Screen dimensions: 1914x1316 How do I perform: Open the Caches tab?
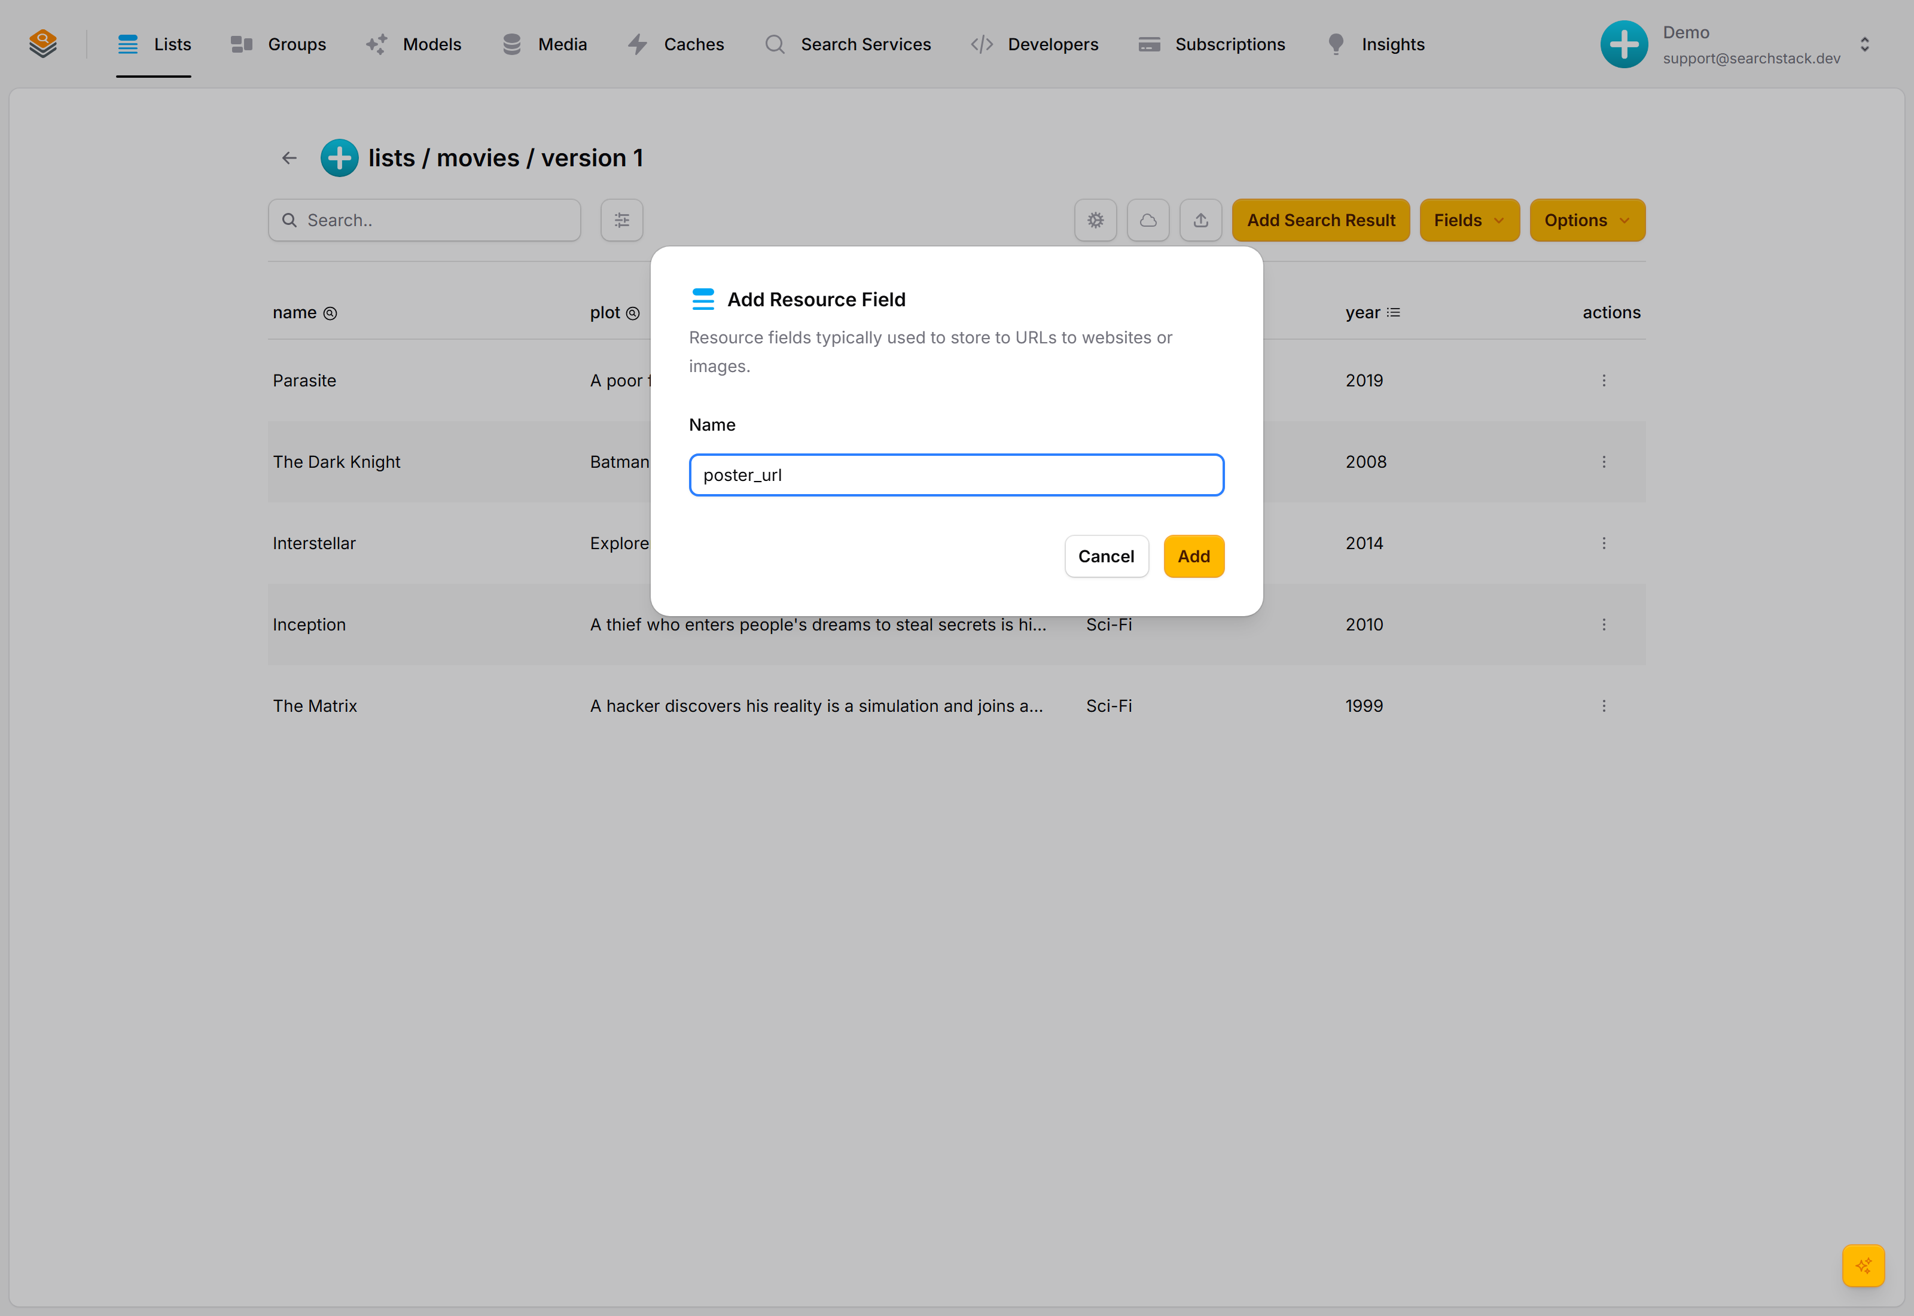(676, 44)
